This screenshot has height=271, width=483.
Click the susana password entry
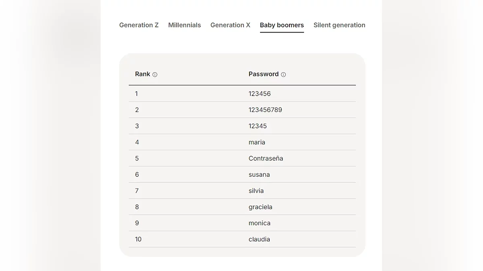[x=259, y=175]
